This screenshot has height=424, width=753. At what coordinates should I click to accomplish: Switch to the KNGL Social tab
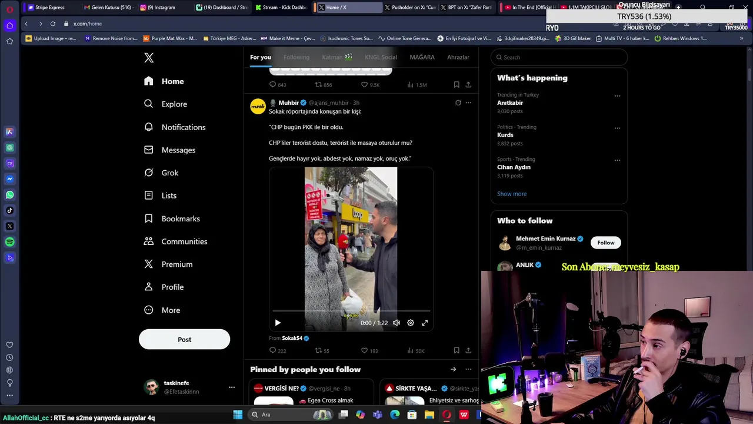pos(381,57)
